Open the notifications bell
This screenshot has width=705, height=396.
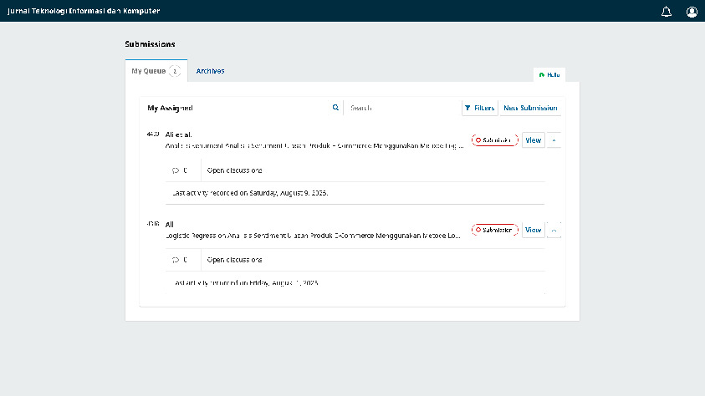[x=667, y=12]
